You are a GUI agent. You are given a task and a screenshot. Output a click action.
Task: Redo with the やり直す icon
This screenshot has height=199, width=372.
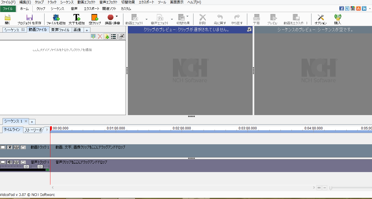click(x=237, y=17)
